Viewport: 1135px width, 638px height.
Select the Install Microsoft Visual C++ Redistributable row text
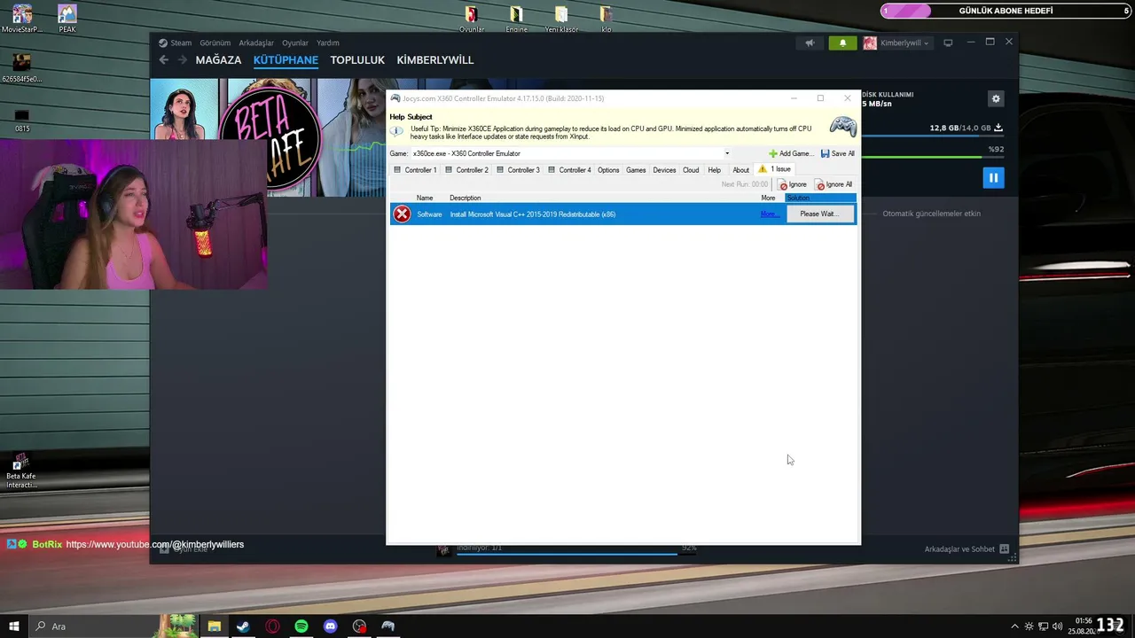(x=532, y=214)
